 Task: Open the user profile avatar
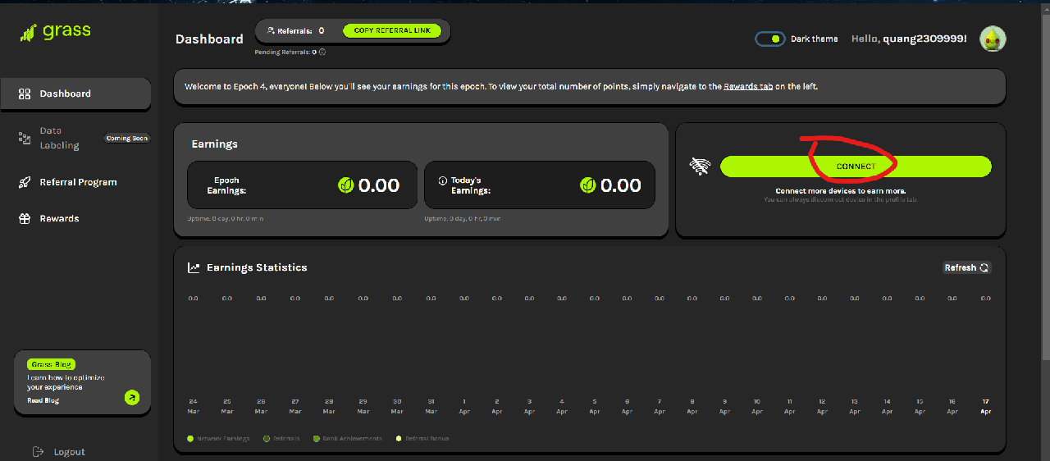[993, 39]
